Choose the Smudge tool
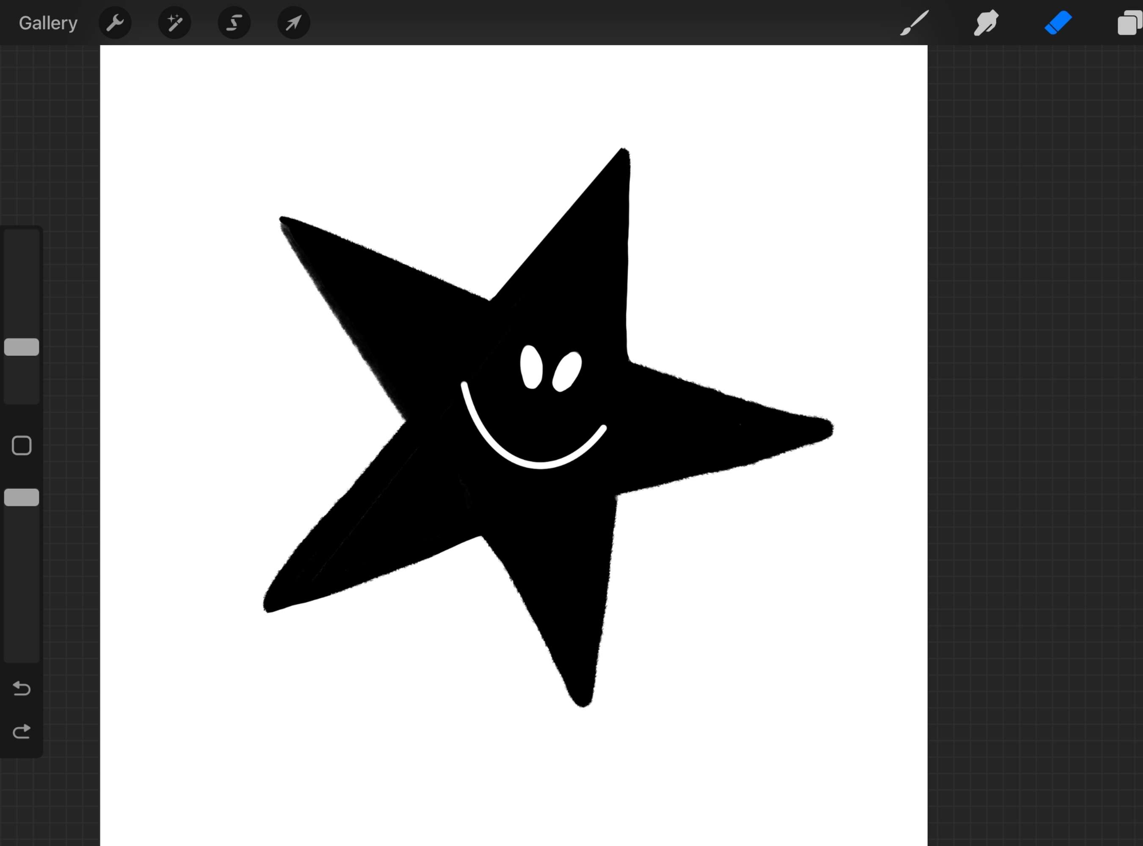Screen dimensions: 1143x846 985,22
